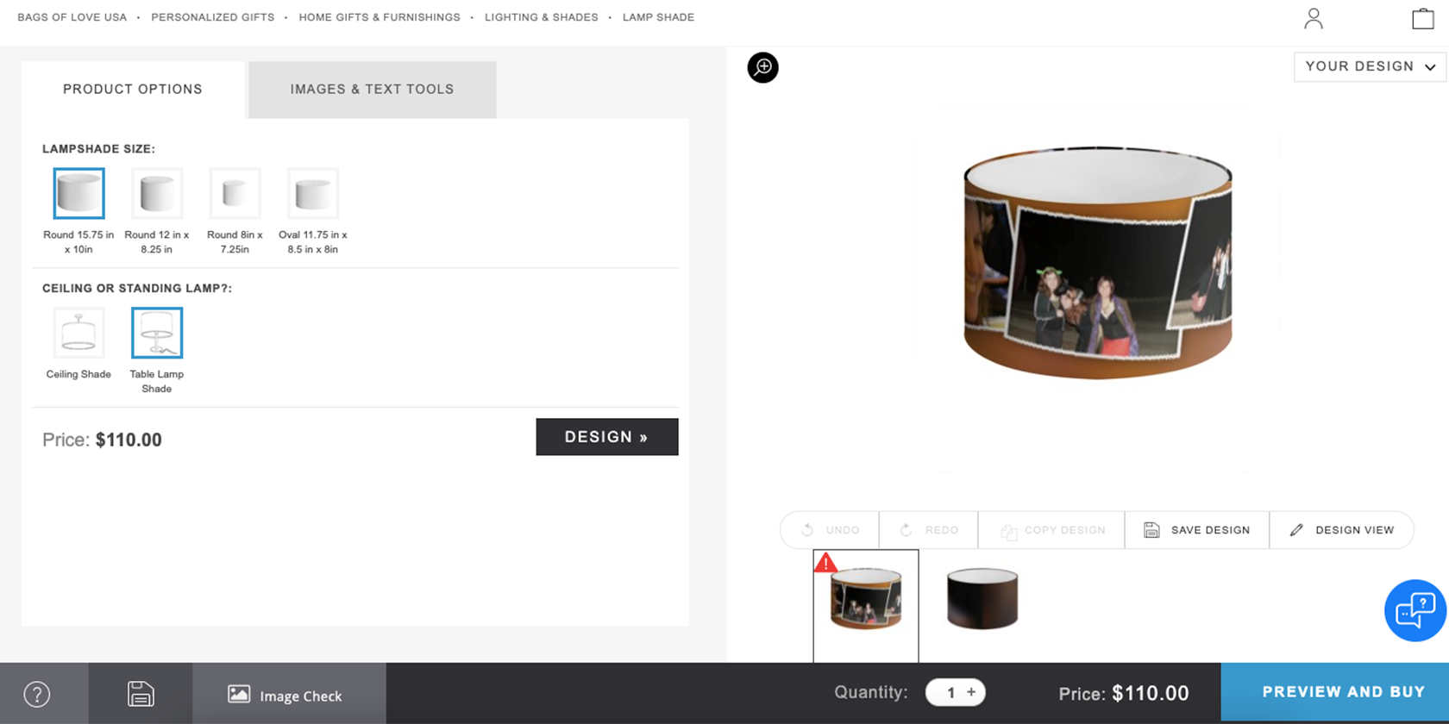Select the black lampshade interior thumbnail
Image resolution: width=1449 pixels, height=724 pixels.
tap(982, 598)
